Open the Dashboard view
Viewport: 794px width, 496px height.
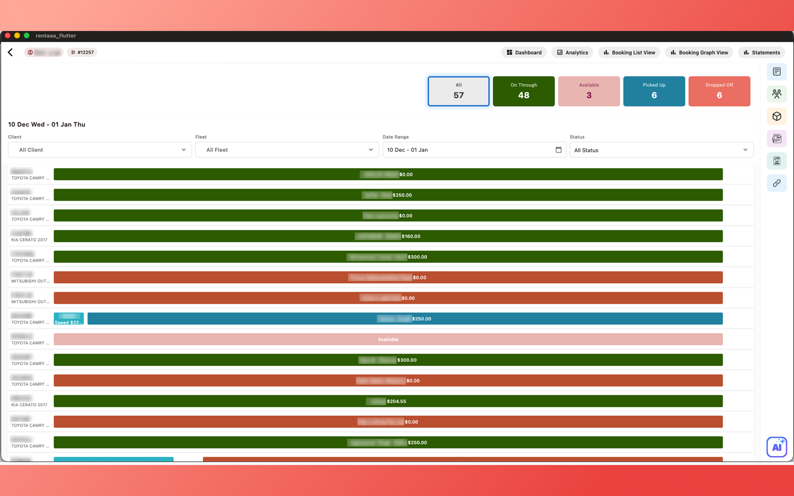point(524,52)
